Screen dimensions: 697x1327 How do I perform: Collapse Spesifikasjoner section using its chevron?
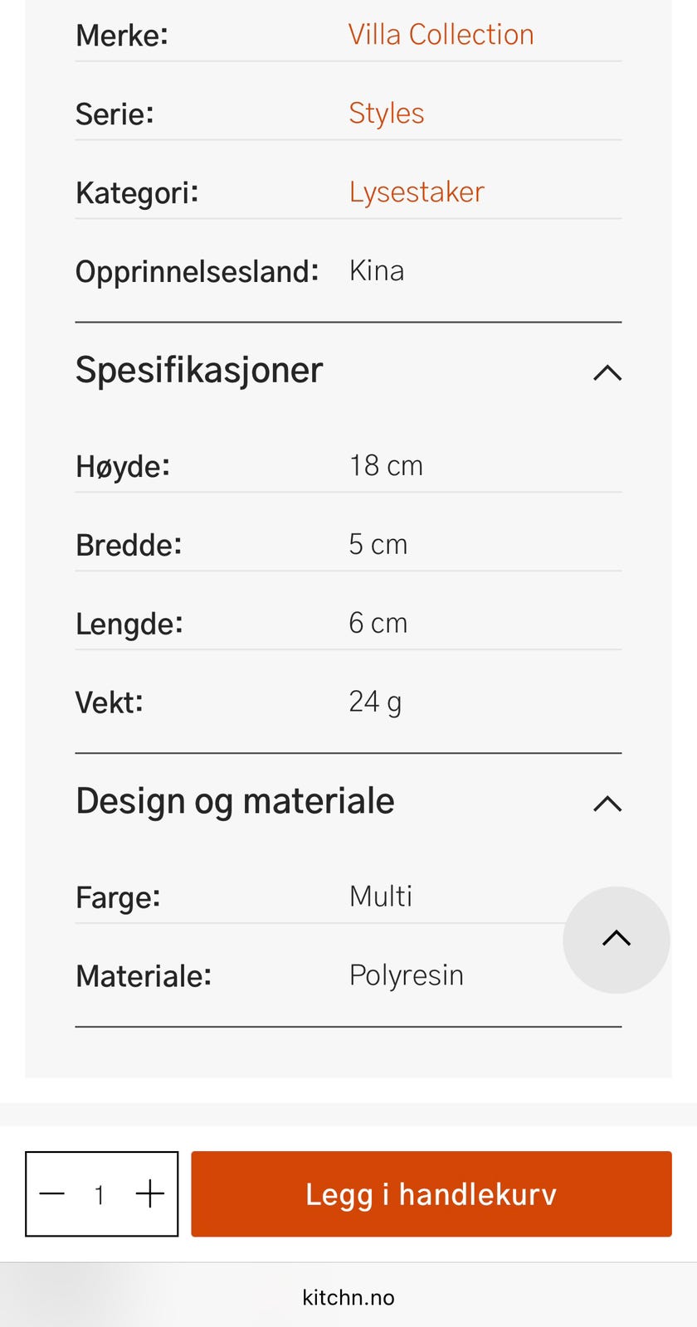click(x=607, y=372)
